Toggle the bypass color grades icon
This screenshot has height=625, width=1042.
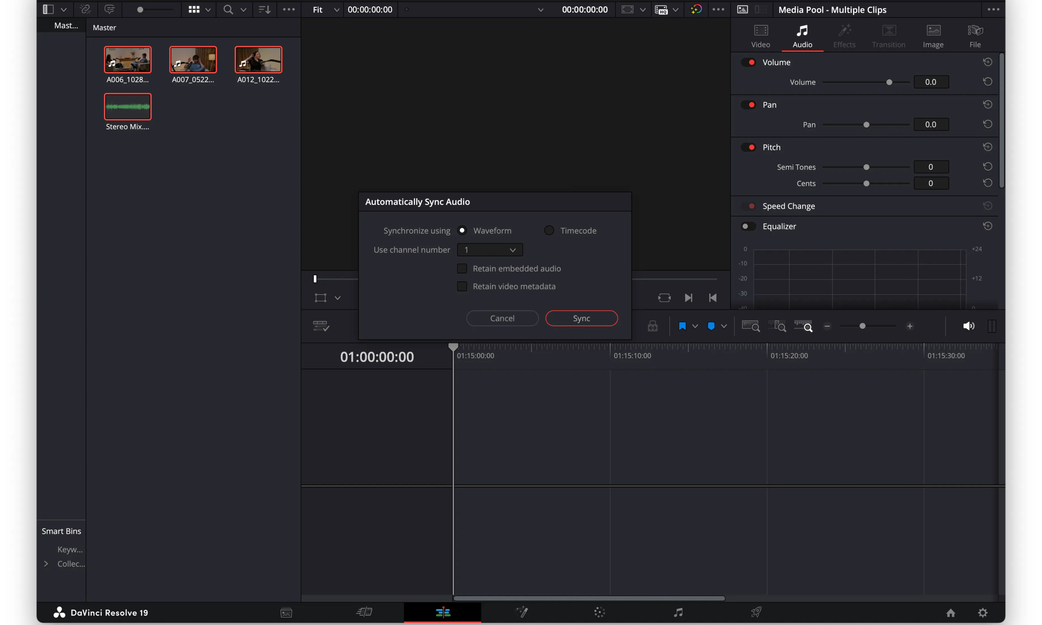click(x=696, y=9)
